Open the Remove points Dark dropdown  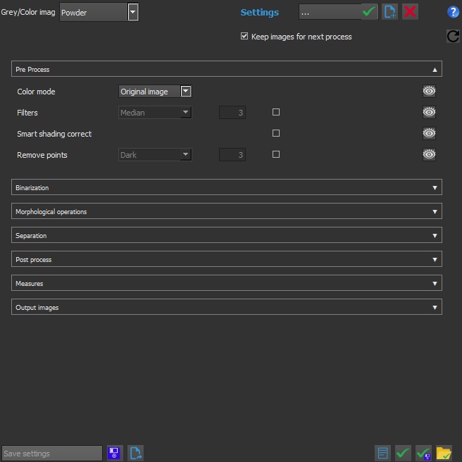click(155, 155)
